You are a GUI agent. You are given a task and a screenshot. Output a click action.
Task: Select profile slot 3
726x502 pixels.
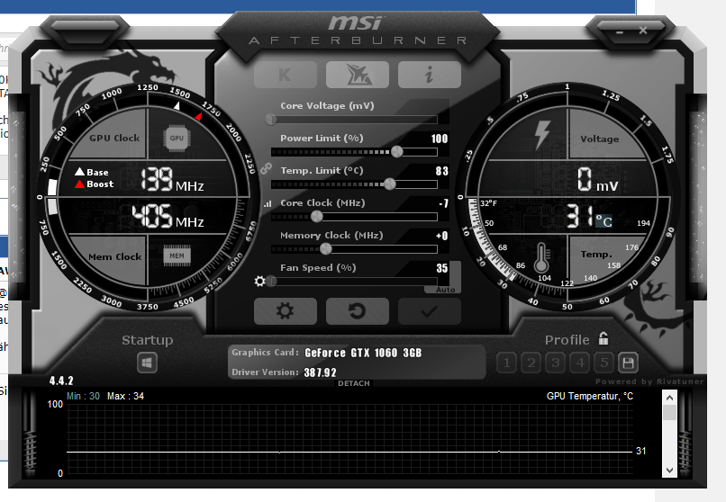pyautogui.click(x=556, y=363)
